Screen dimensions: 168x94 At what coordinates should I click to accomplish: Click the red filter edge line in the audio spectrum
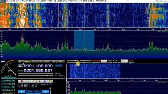click(x=121, y=88)
